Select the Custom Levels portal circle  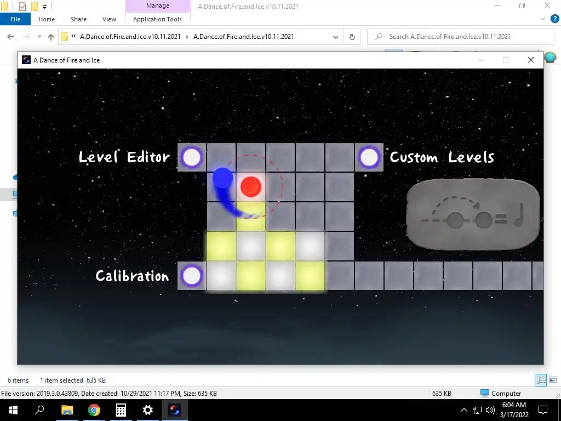point(369,157)
